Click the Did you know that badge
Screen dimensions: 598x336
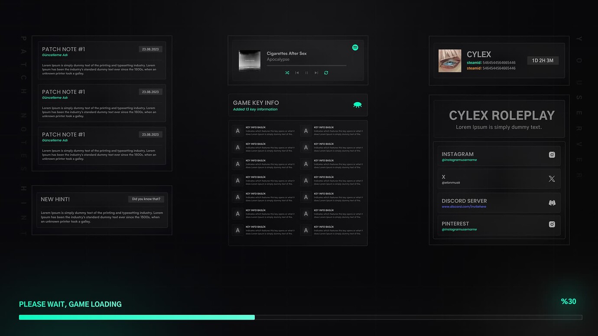[x=146, y=199]
